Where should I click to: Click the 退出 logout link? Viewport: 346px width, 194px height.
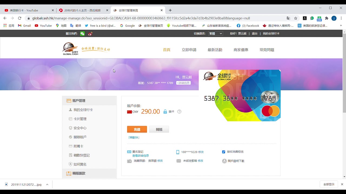[x=255, y=34]
